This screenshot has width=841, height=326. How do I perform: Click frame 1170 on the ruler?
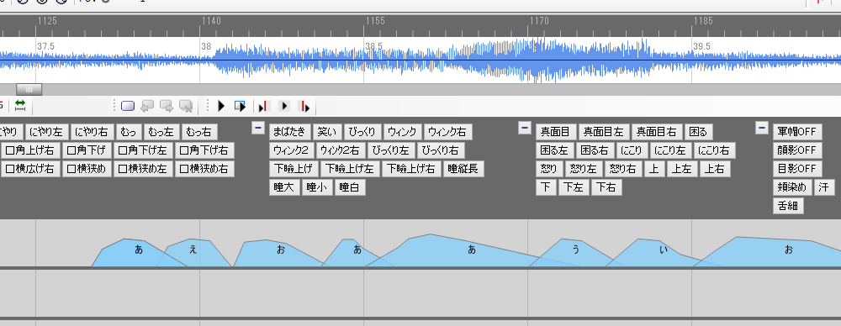tap(539, 21)
